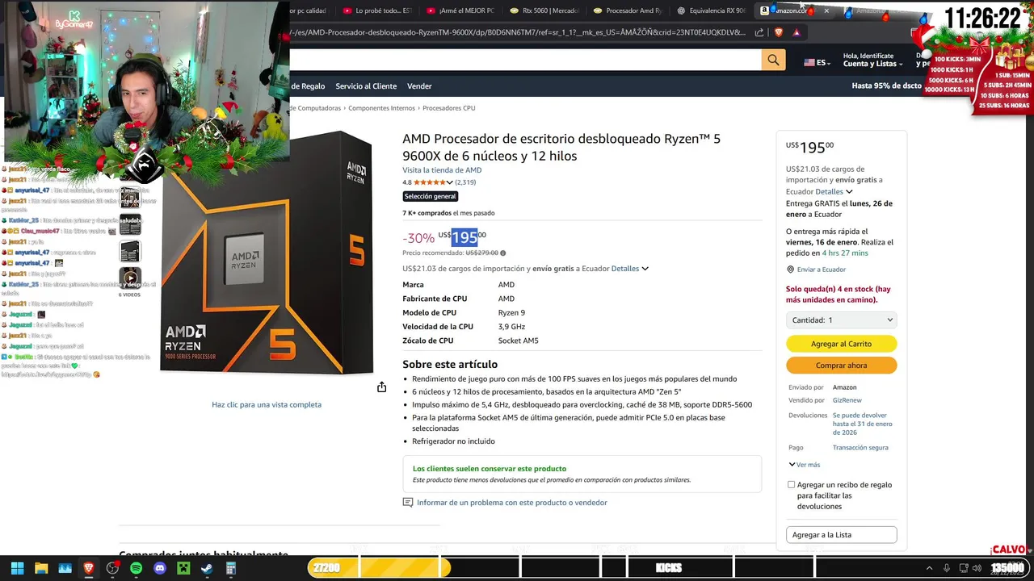
Task: Click the Brave browser taskbar icon
Action: coord(89,568)
